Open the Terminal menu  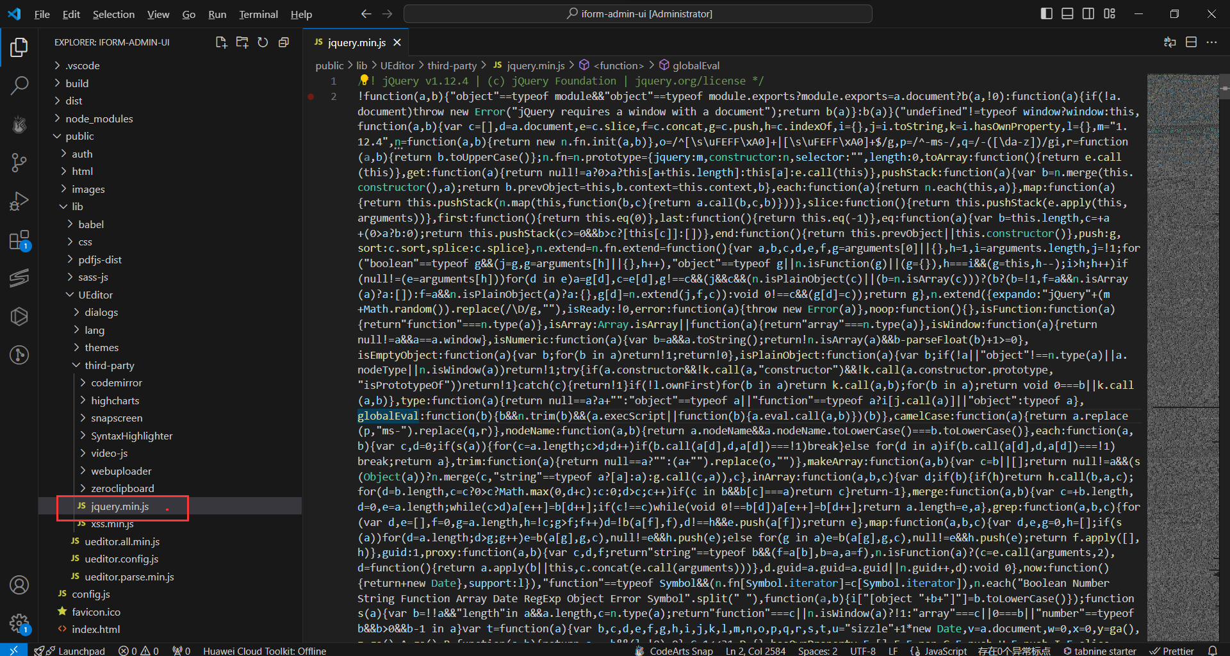tap(258, 14)
